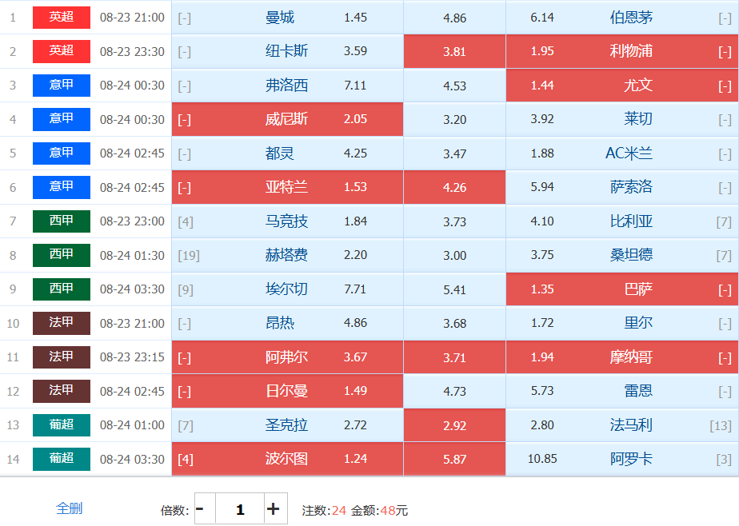Select draw odds 3.73 in 马竞技 match
The image size is (739, 526).
click(454, 221)
